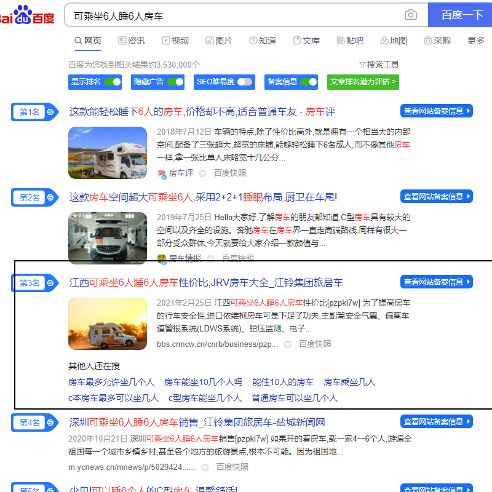Expand dropdown arrow after m.ycnews.cn URL
The height and width of the screenshot is (492, 492).
[205, 467]
